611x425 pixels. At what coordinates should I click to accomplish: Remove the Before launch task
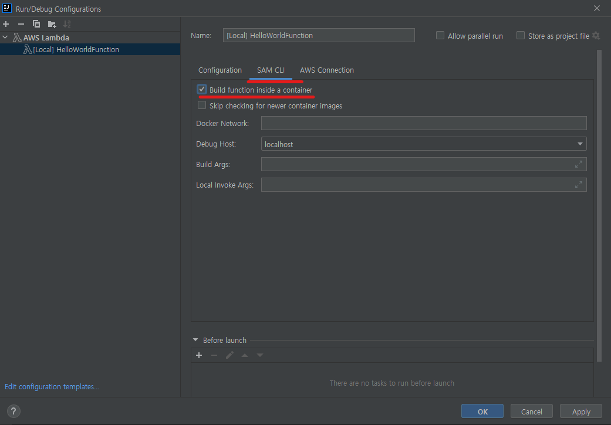(x=214, y=355)
